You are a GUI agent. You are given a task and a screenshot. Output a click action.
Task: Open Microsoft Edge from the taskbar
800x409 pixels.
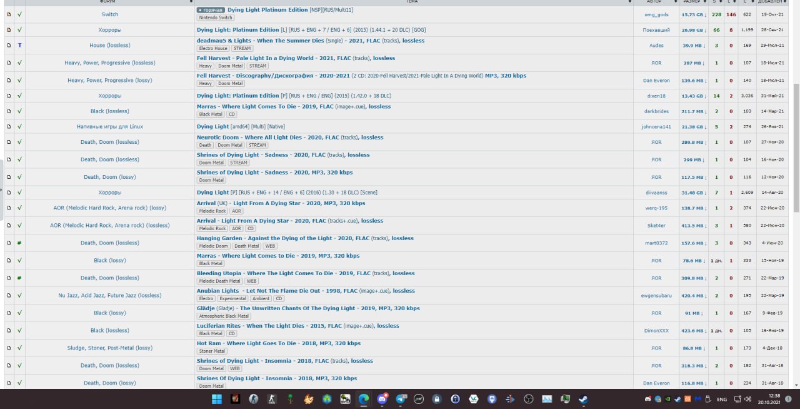[x=363, y=399]
